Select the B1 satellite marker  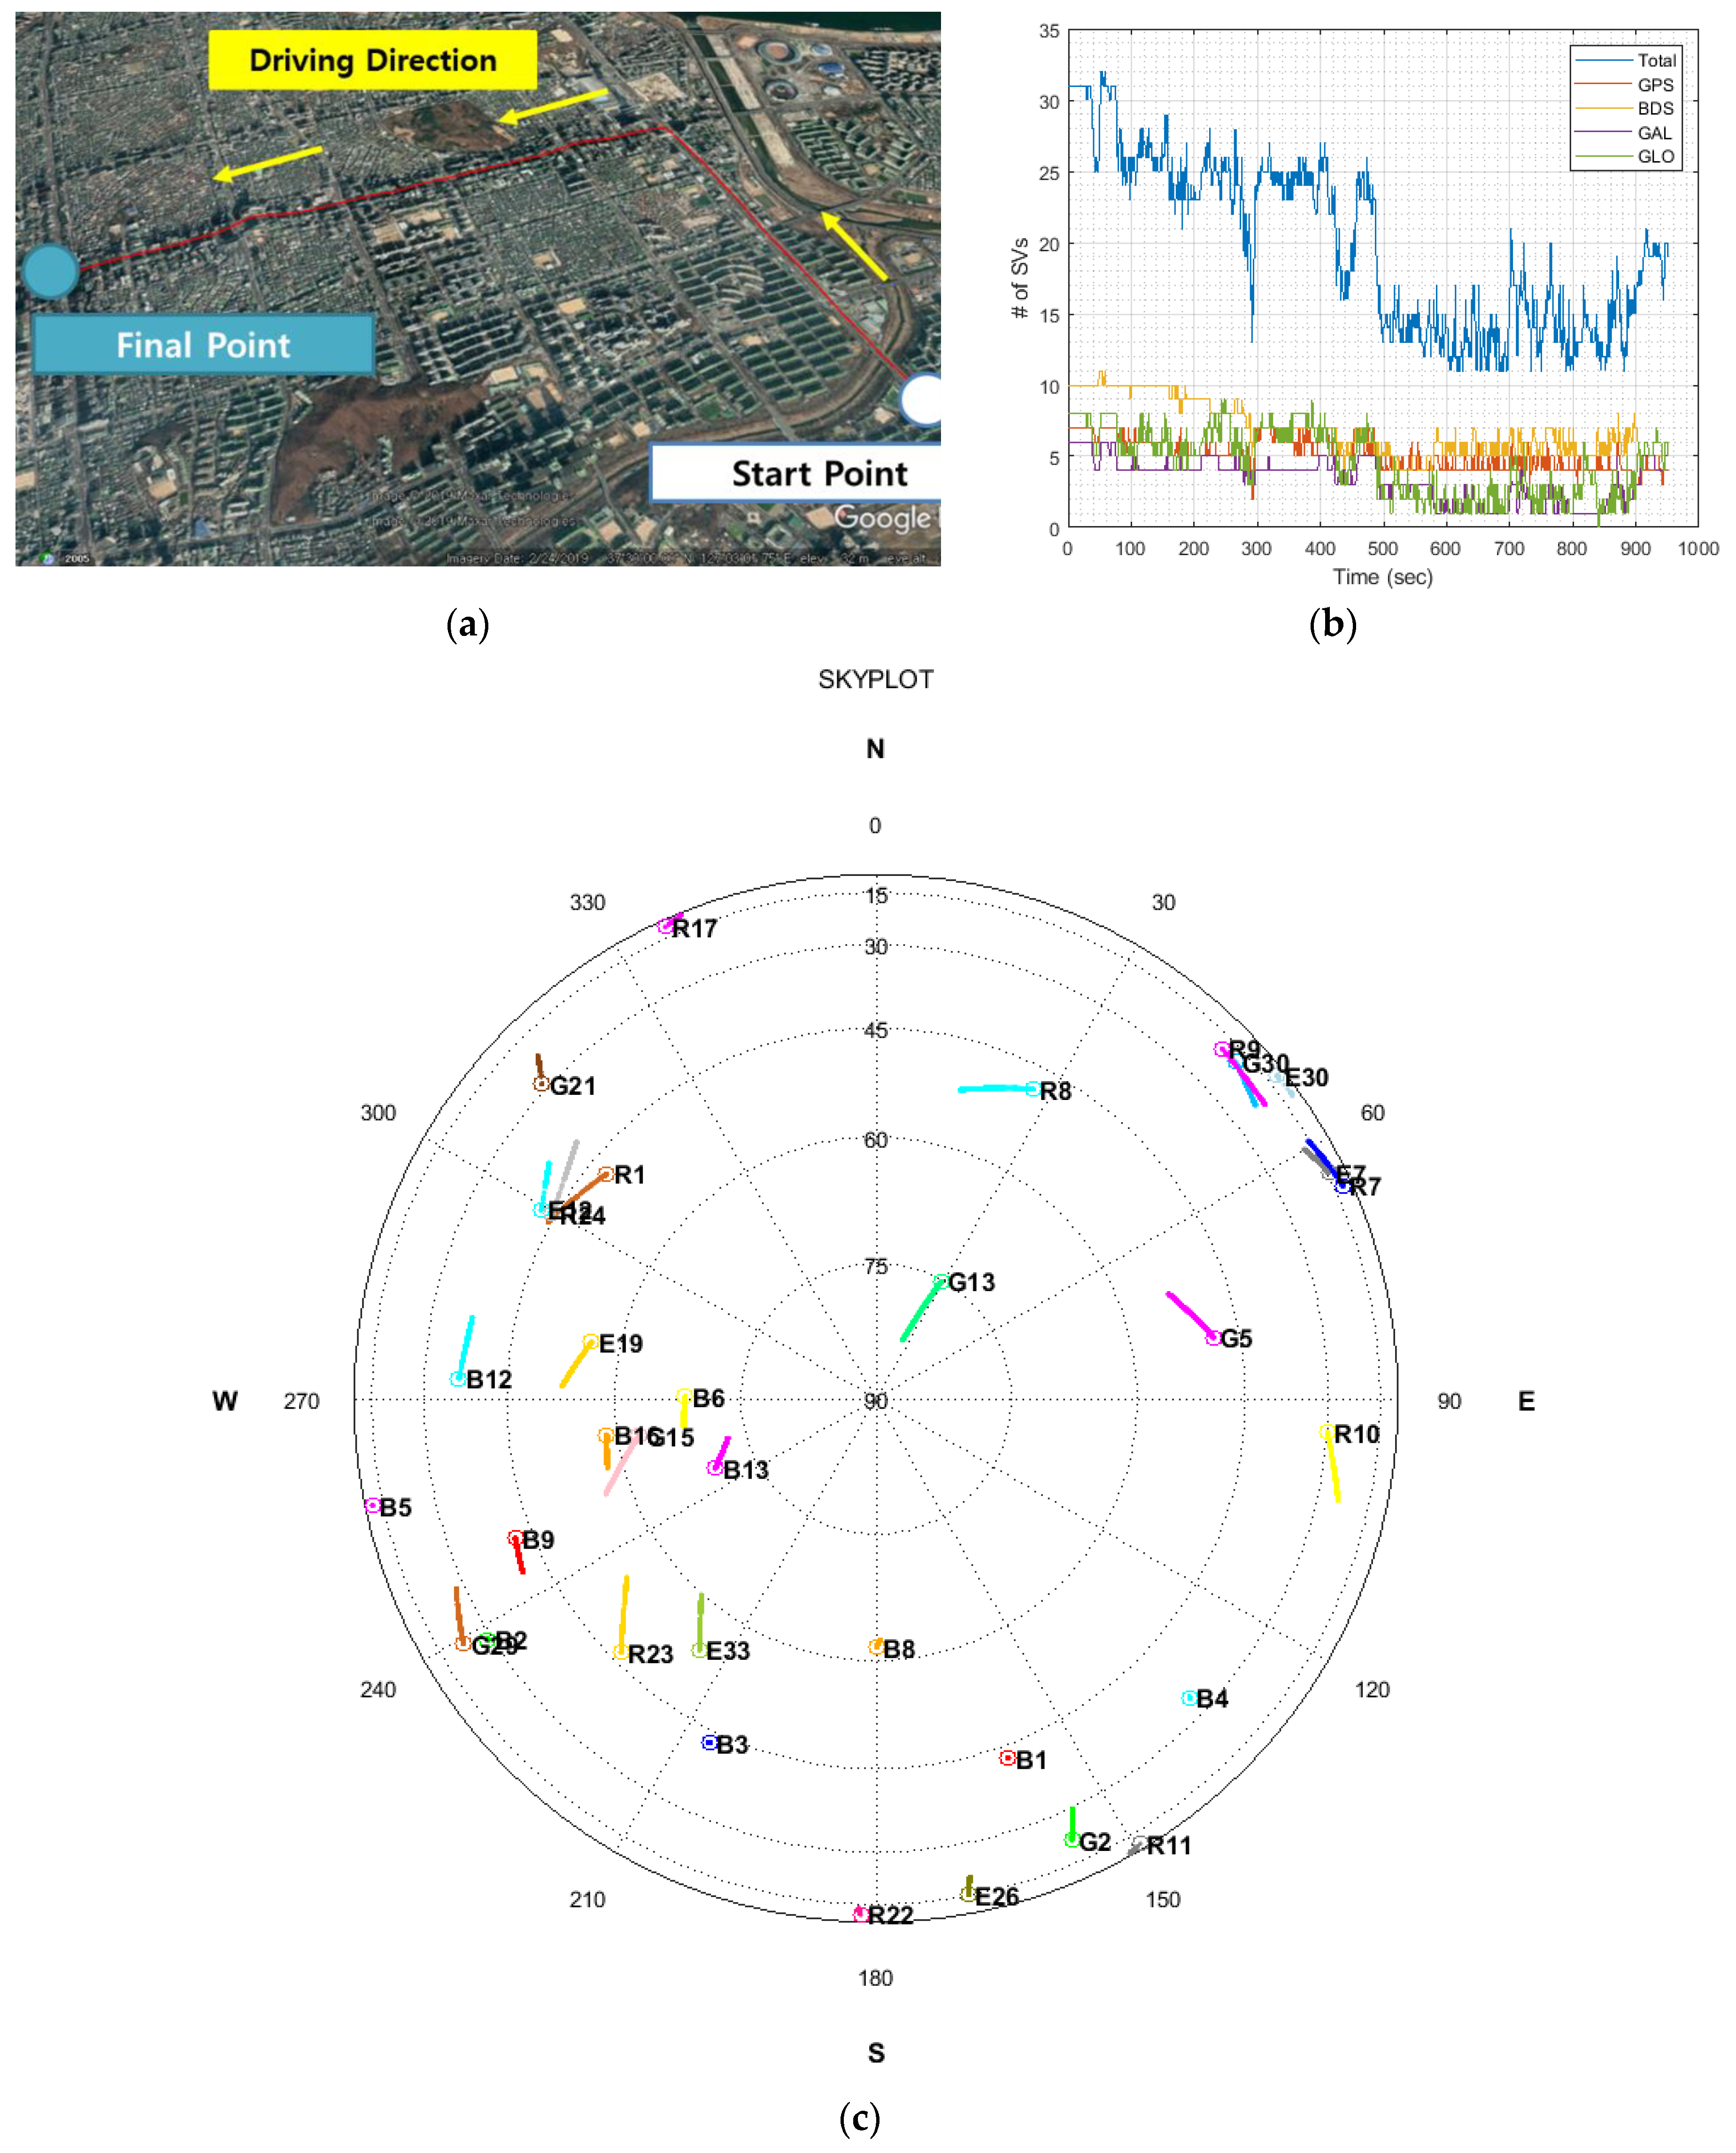1008,1758
